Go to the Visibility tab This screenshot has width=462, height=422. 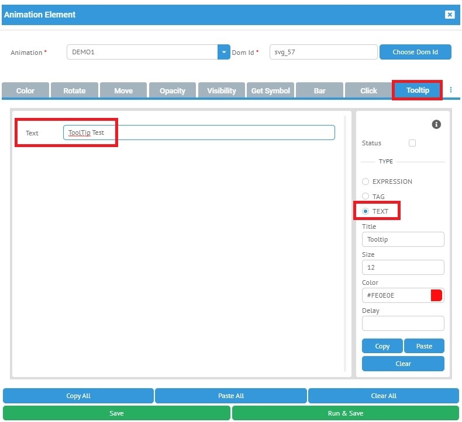(222, 91)
